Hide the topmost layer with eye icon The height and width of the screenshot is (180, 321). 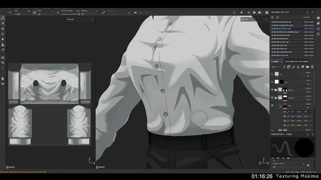pyautogui.click(x=272, y=74)
